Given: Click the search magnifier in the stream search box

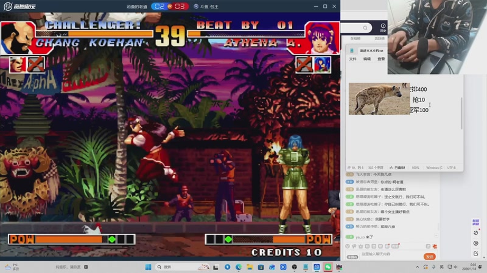Looking at the screenshot, I should coord(365,28).
